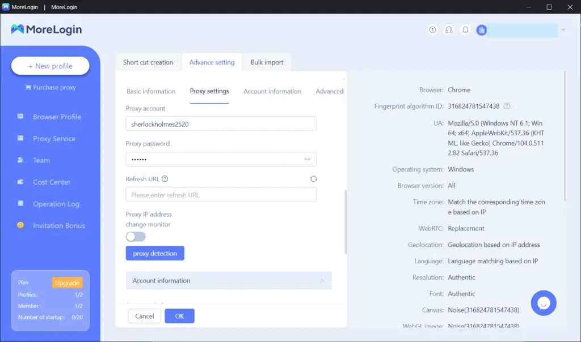Select the Basic information sub-tab
Screen dimensions: 581x342
pos(151,91)
